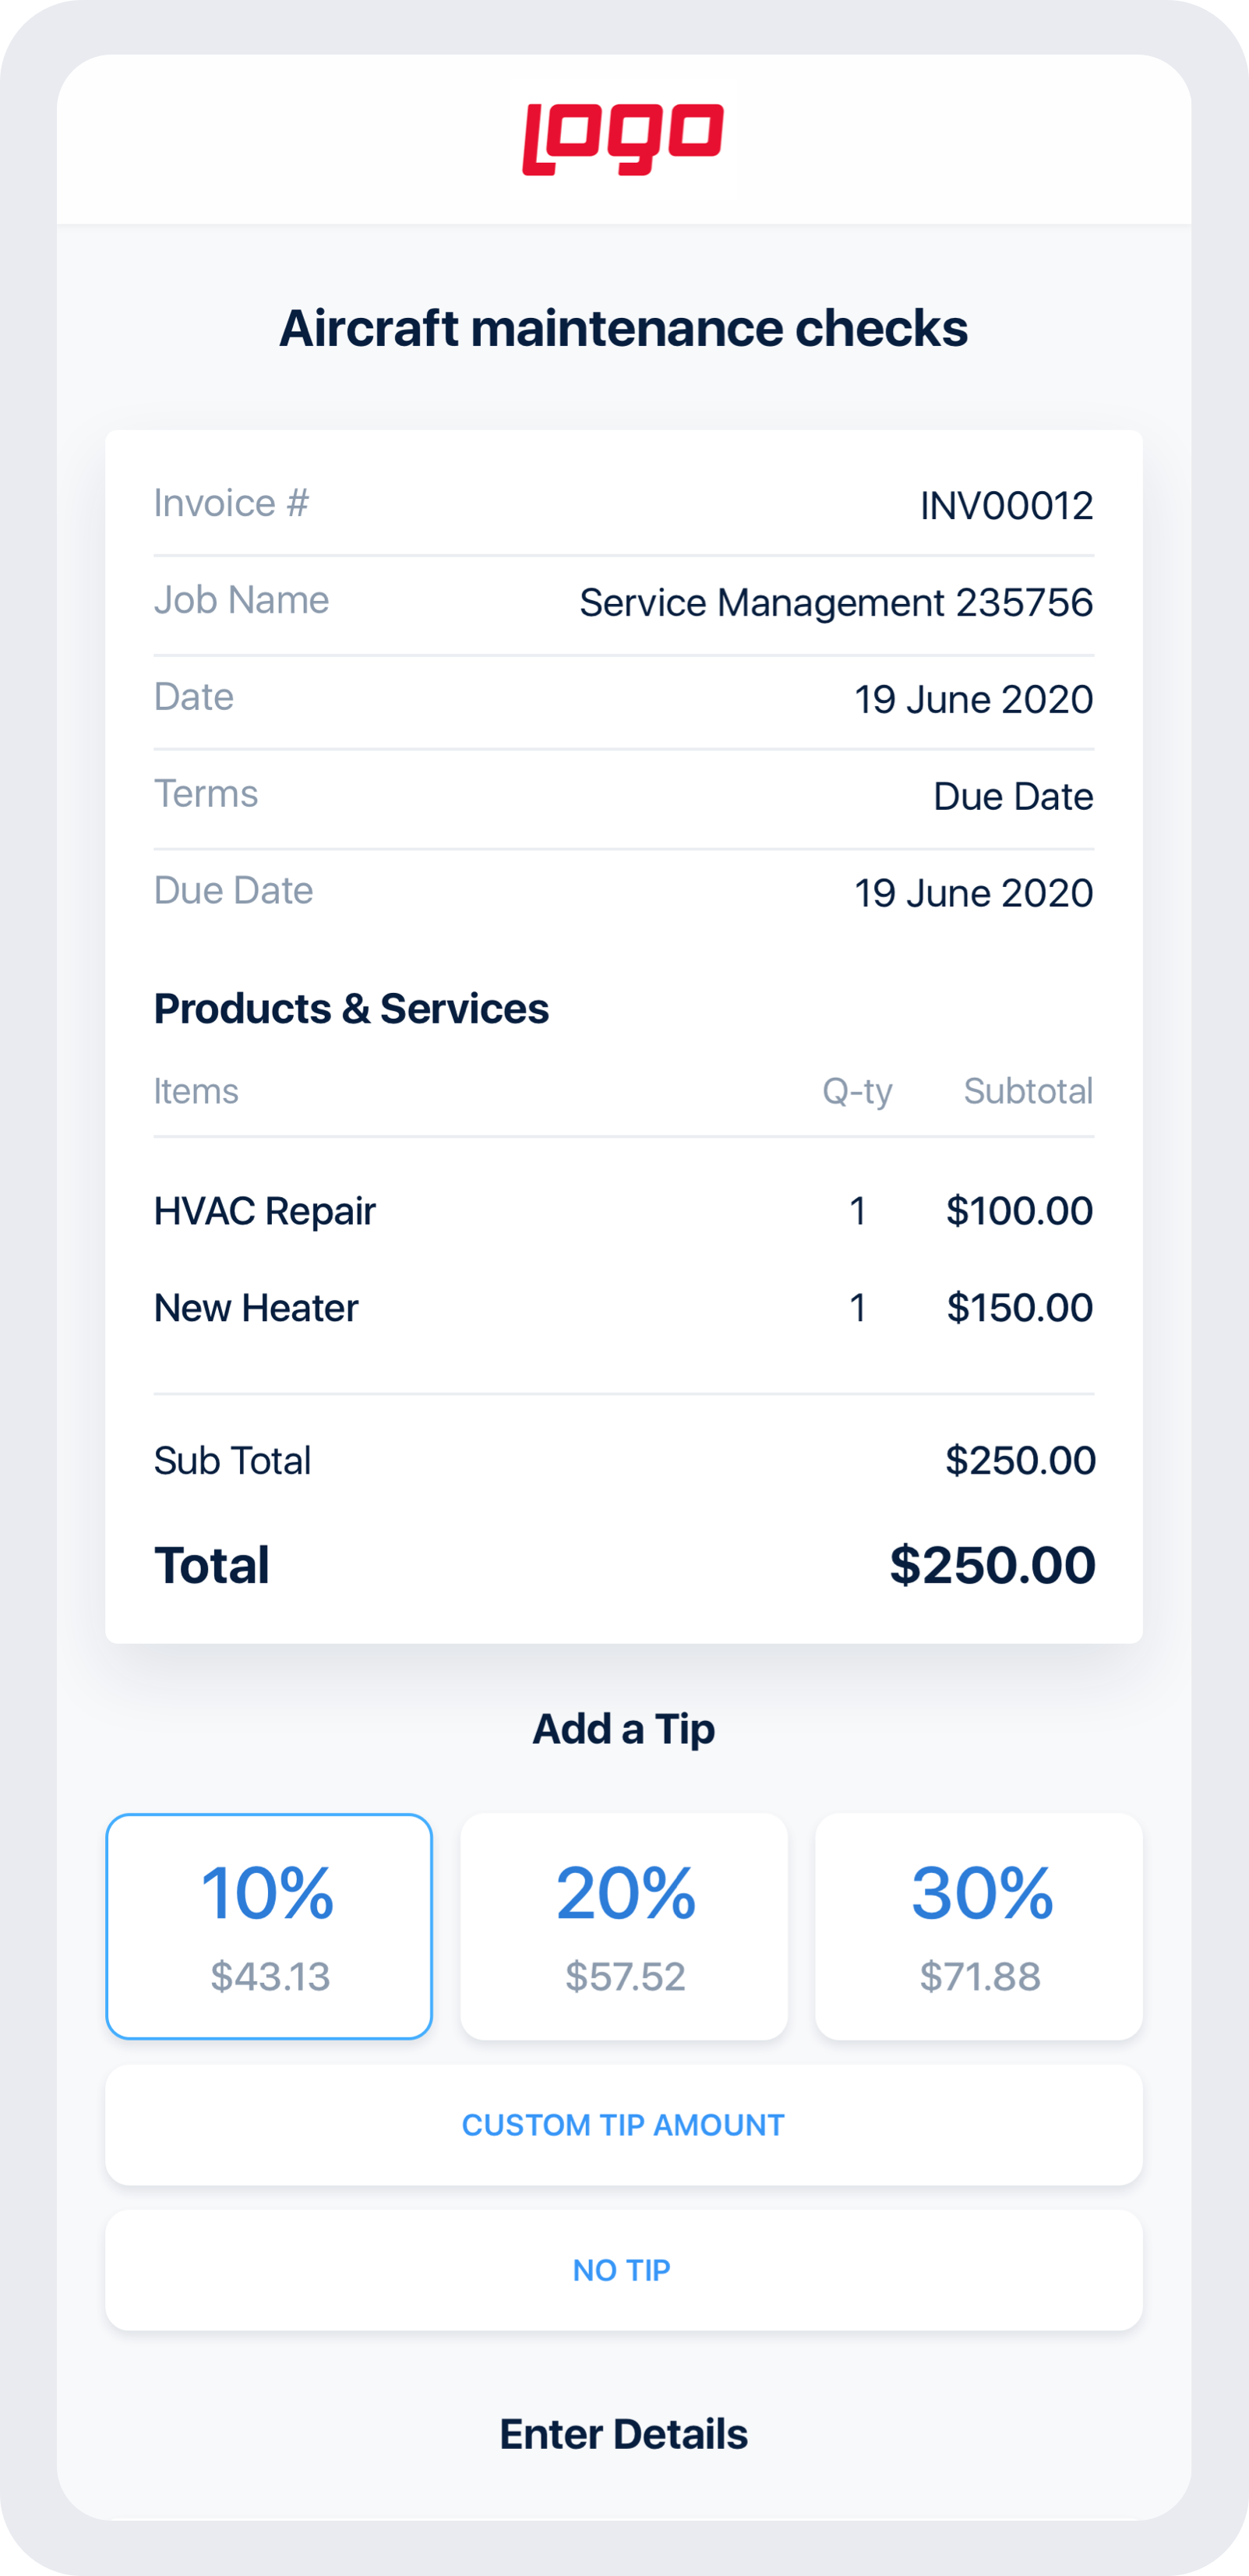Select the 10% tip option
The image size is (1249, 2576).
coord(269,1926)
